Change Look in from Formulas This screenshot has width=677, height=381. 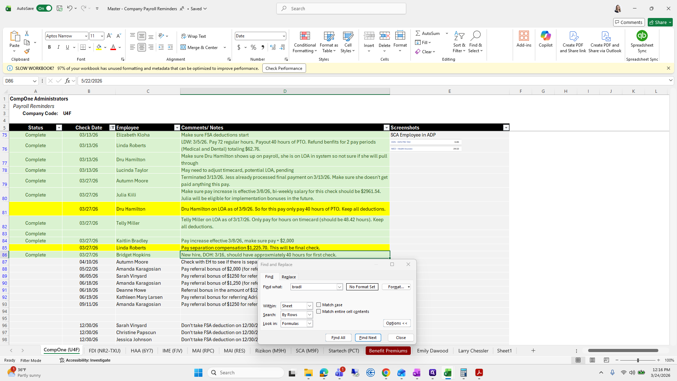(x=309, y=323)
